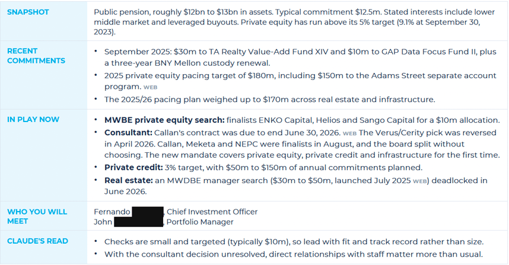Click the Portfolio Manager title text
Image resolution: width=509 pixels, height=265 pixels.
click(200, 222)
